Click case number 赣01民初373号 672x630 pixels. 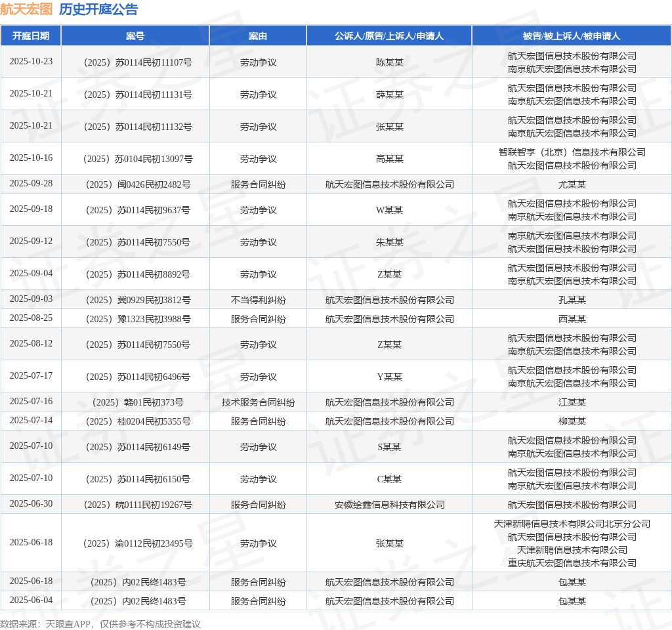138,402
